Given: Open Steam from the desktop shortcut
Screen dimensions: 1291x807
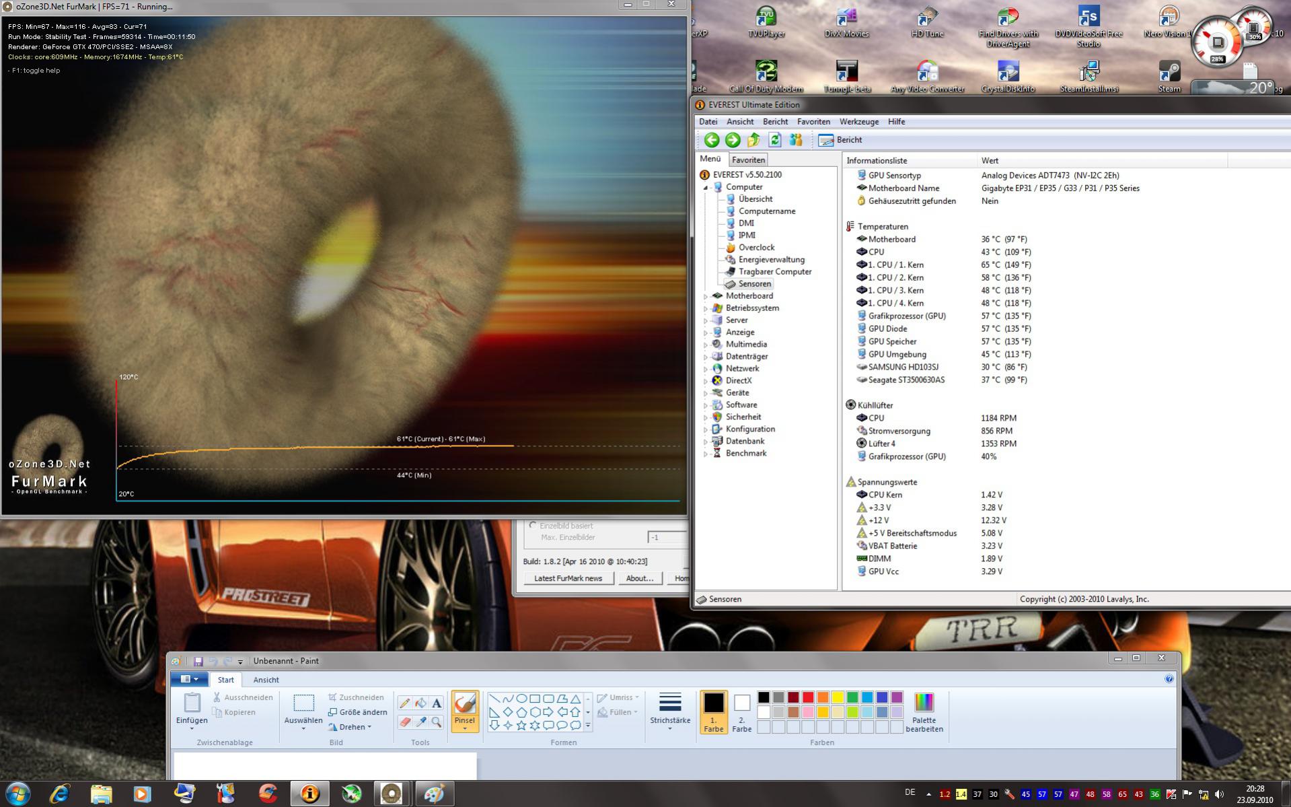Looking at the screenshot, I should coord(1169,76).
